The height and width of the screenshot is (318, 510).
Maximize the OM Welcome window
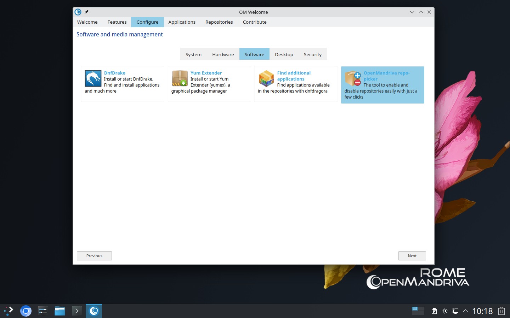(x=421, y=12)
